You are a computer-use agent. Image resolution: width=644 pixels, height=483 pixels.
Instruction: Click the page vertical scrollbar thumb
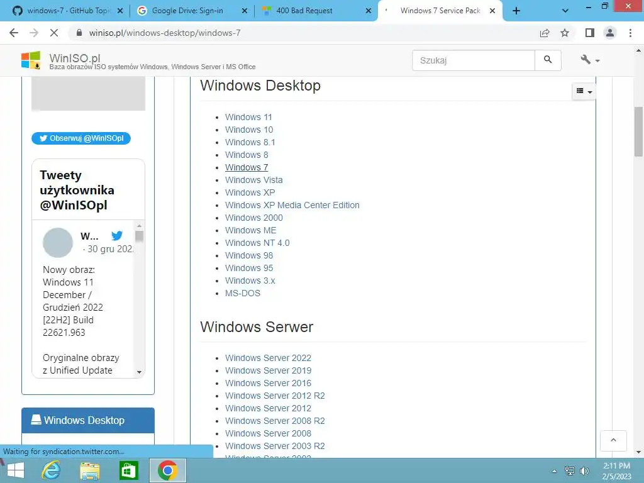(638, 131)
